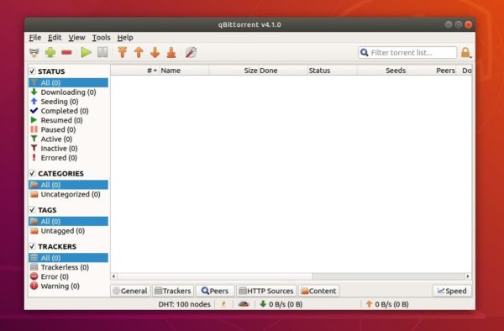Click the Filter torrent list search field

407,52
